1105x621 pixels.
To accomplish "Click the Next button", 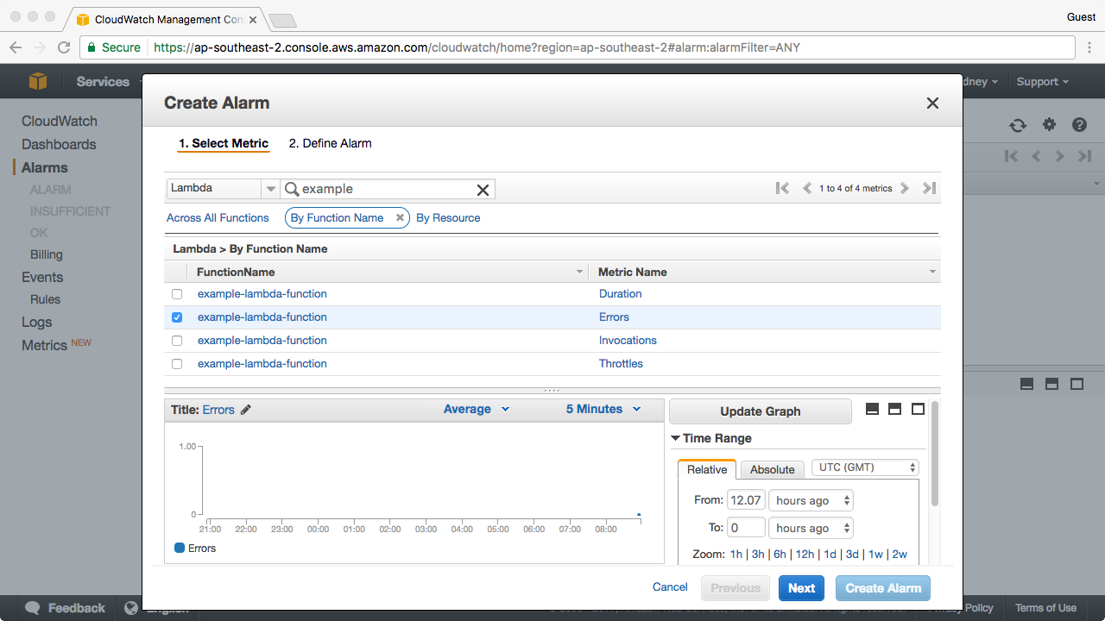I will click(801, 588).
